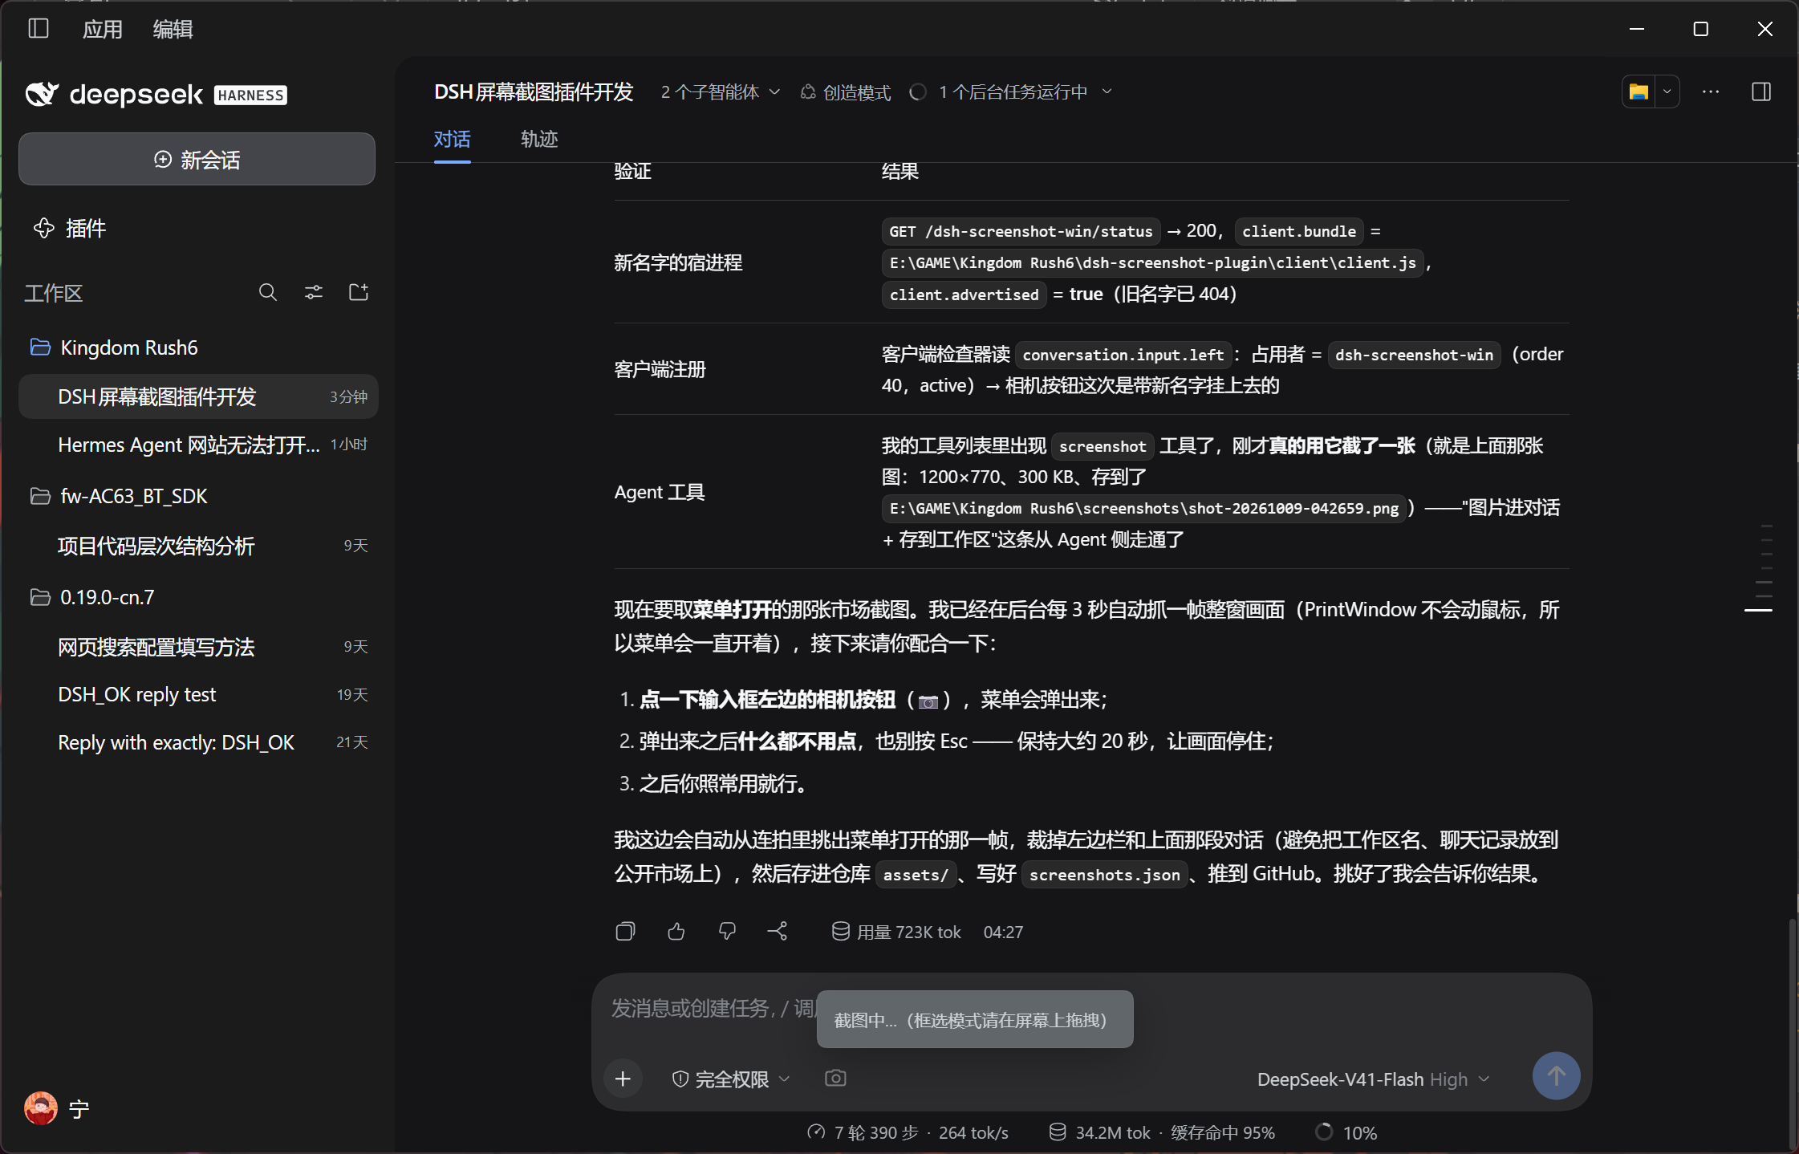Image resolution: width=1799 pixels, height=1154 pixels.
Task: Focus the 发消息或创建任务 message input field
Action: point(1091,1008)
